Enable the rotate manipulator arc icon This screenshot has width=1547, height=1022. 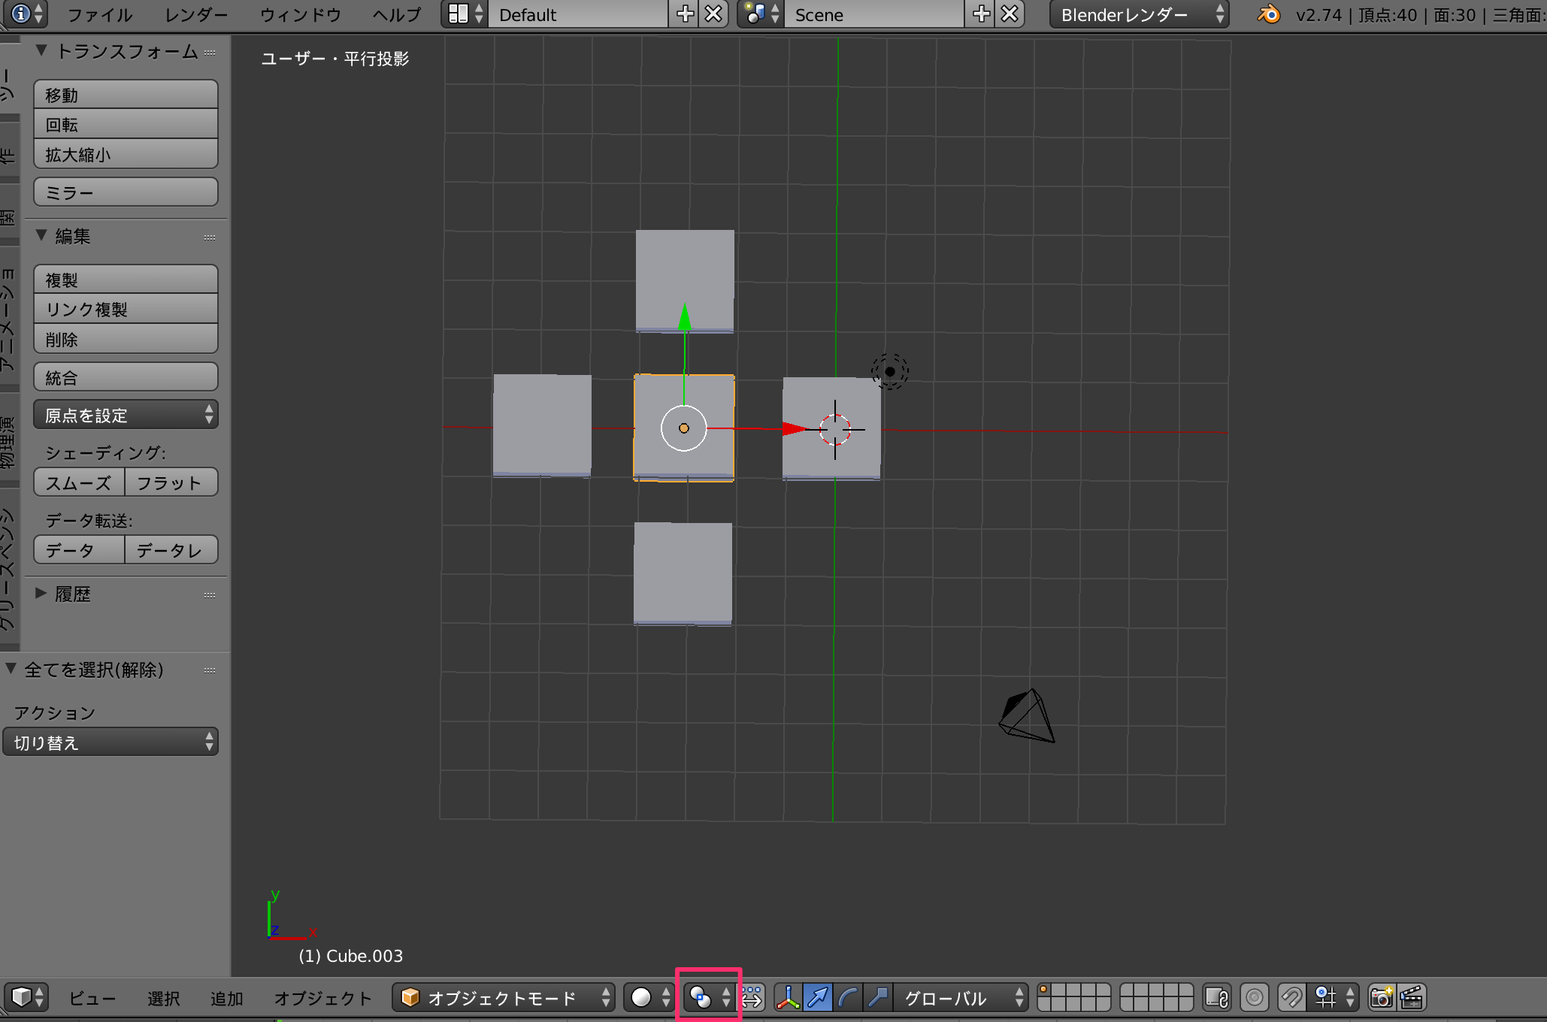[x=848, y=997]
